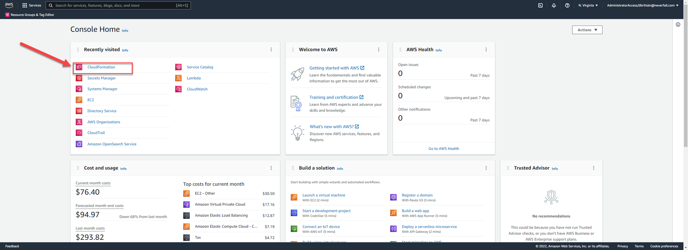Focus the services search field

(x=118, y=5)
